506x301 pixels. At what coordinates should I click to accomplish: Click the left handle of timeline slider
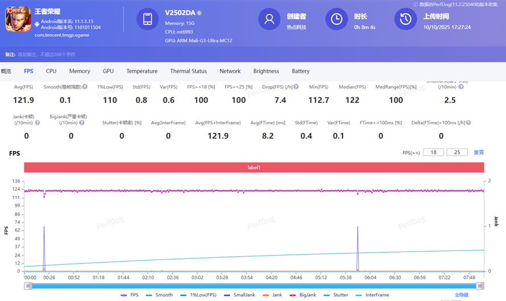[27, 286]
